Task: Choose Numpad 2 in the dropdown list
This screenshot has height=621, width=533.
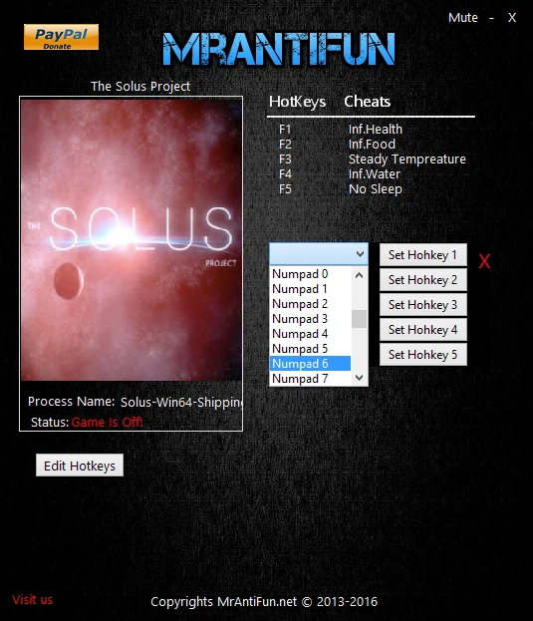Action: (310, 304)
